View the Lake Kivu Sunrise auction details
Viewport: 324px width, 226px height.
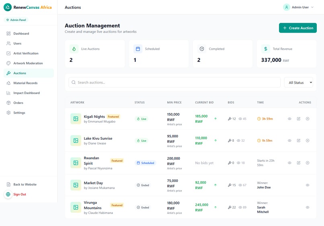click(289, 140)
